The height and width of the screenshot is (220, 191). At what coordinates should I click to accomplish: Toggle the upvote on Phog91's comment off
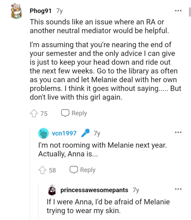(34, 113)
